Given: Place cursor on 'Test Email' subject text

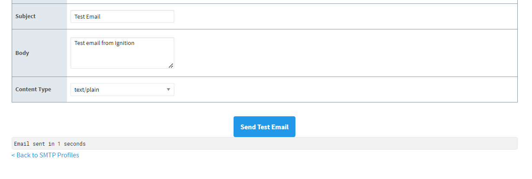Looking at the screenshot, I should [x=87, y=17].
